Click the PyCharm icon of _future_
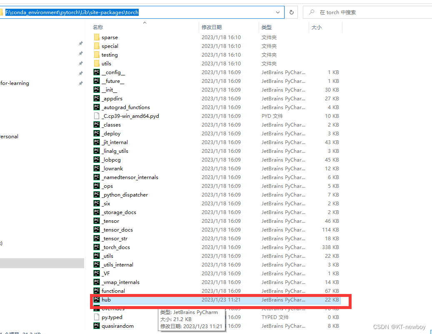This screenshot has width=432, height=334. 97,81
